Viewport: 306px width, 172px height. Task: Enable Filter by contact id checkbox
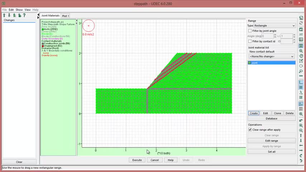point(250,42)
